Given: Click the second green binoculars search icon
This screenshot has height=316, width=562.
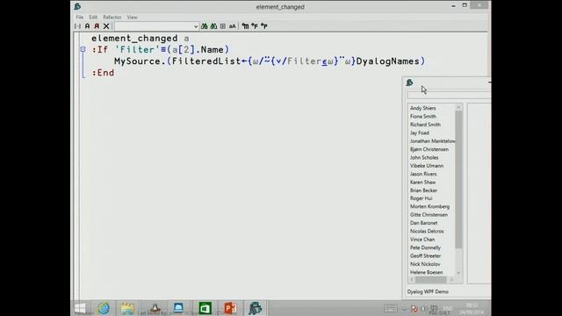Looking at the screenshot, I should [213, 26].
